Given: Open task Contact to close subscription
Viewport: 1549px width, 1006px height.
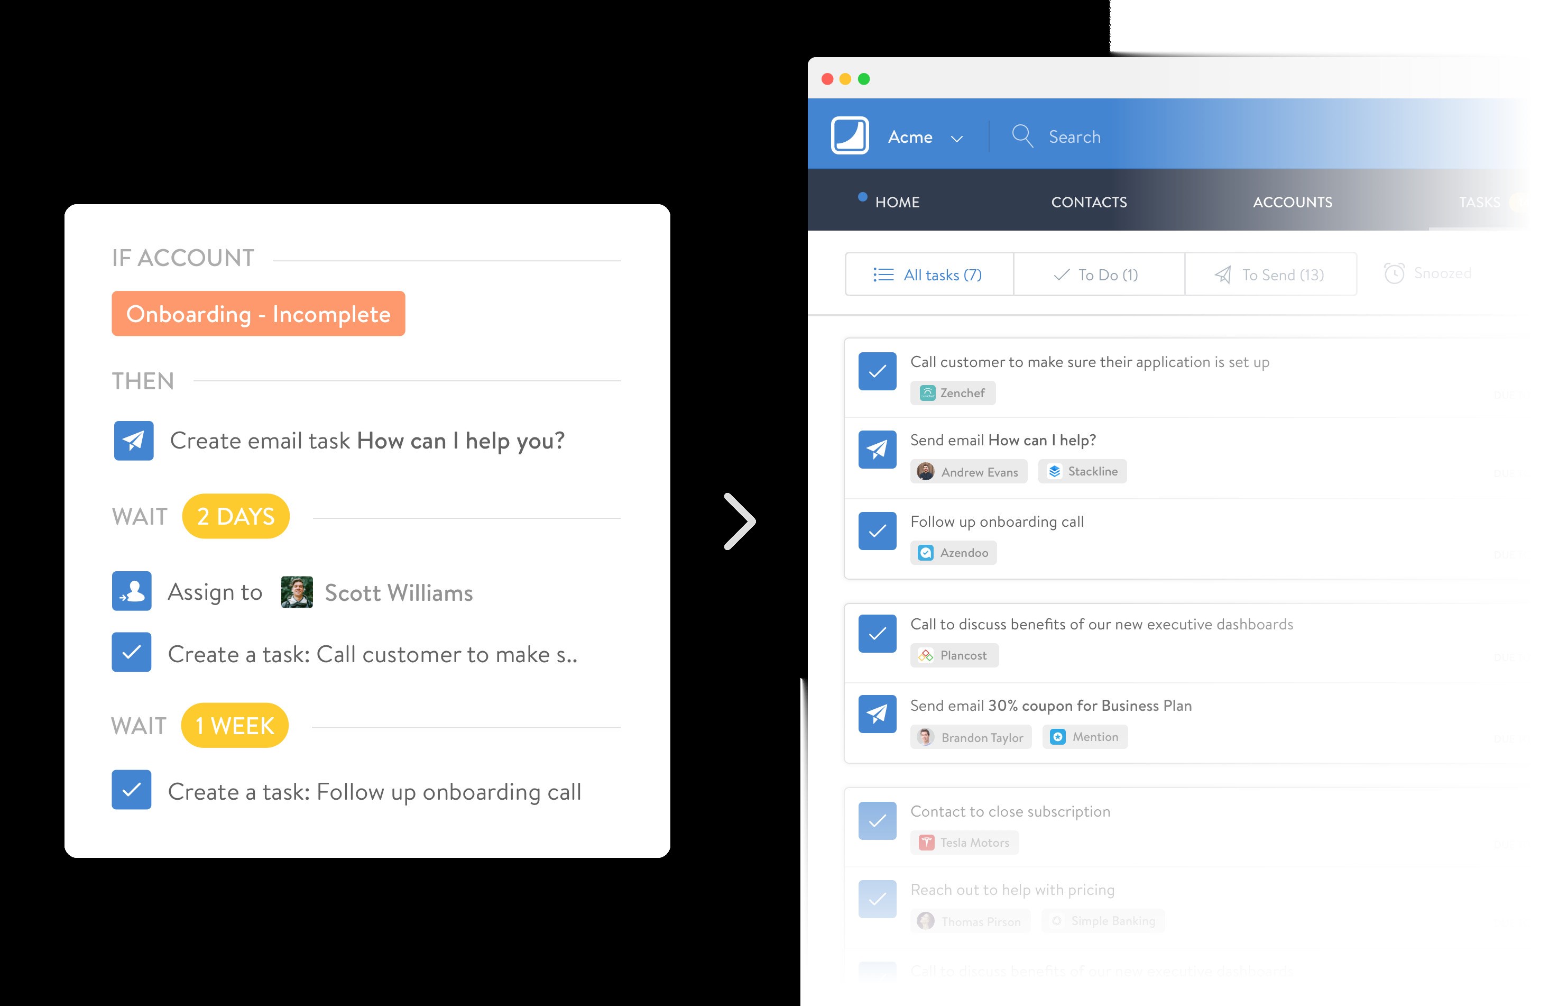Looking at the screenshot, I should (1010, 811).
